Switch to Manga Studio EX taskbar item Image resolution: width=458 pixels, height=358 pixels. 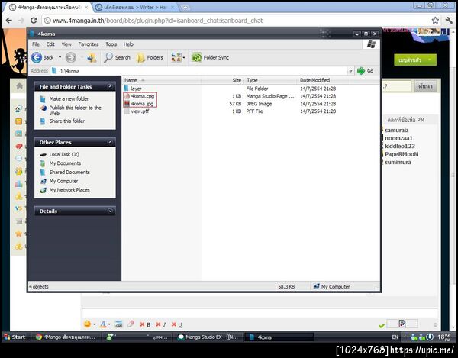[208, 337]
